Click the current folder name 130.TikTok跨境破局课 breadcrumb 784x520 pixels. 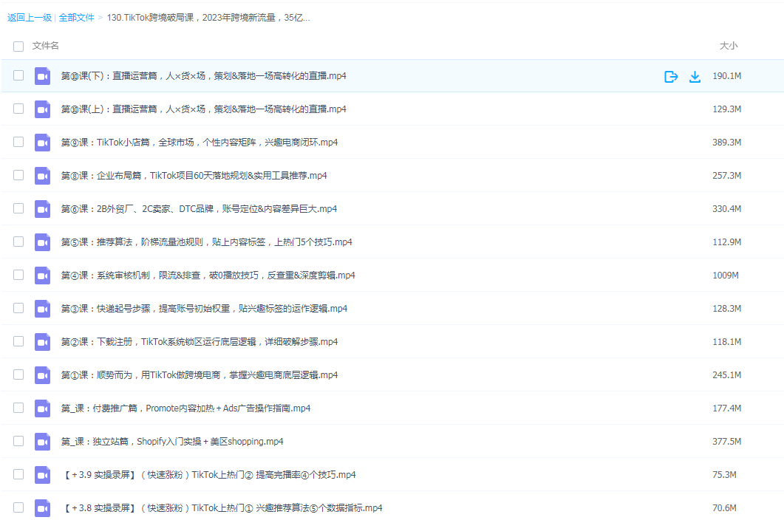point(208,17)
